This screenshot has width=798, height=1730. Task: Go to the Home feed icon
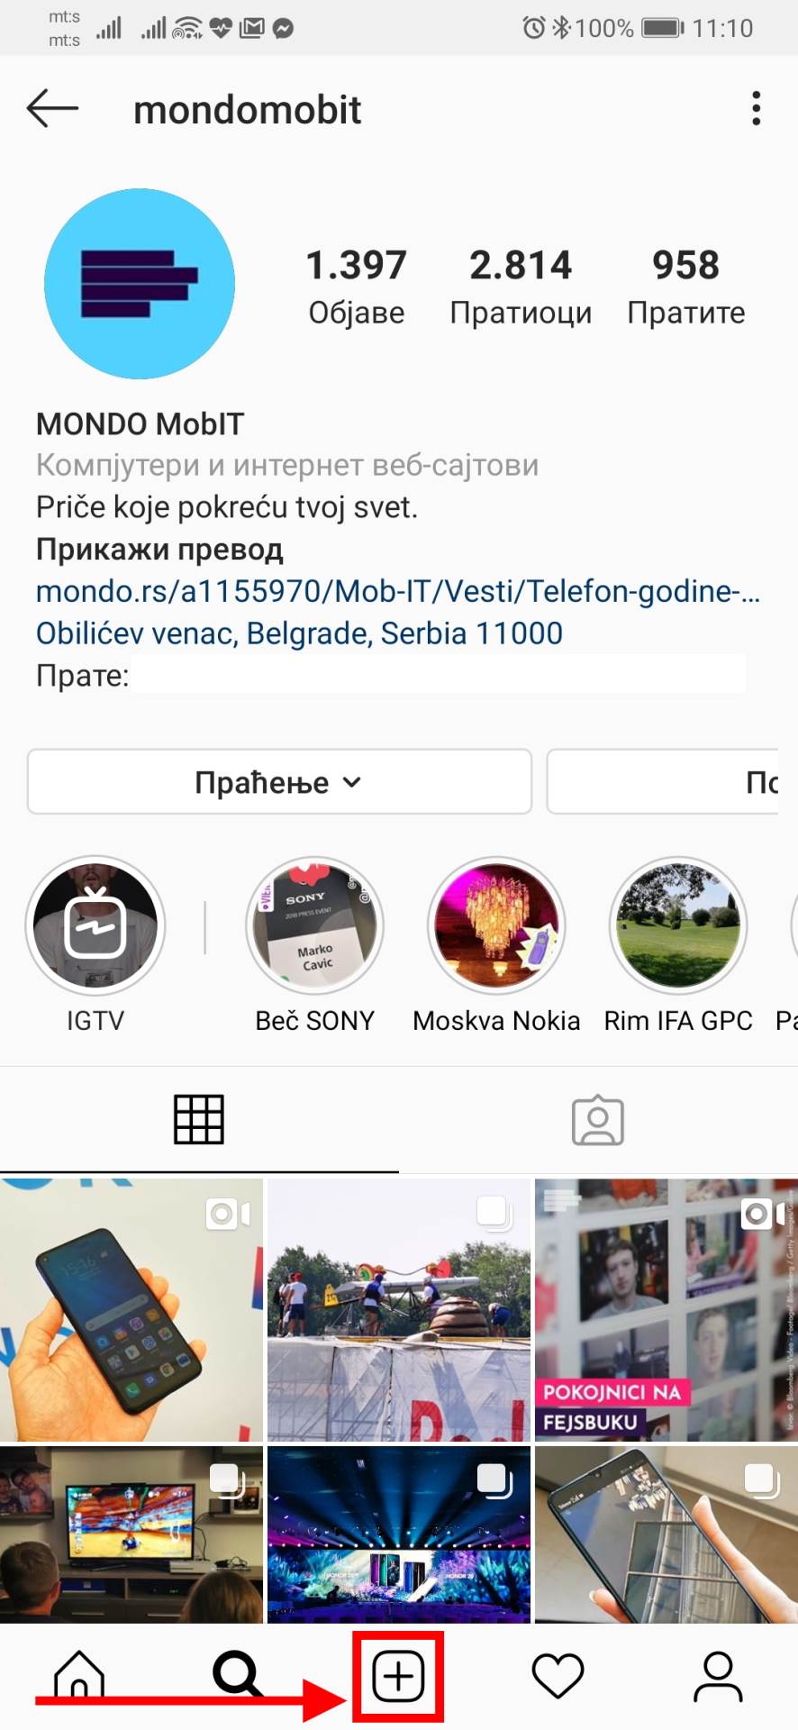pyautogui.click(x=79, y=1676)
